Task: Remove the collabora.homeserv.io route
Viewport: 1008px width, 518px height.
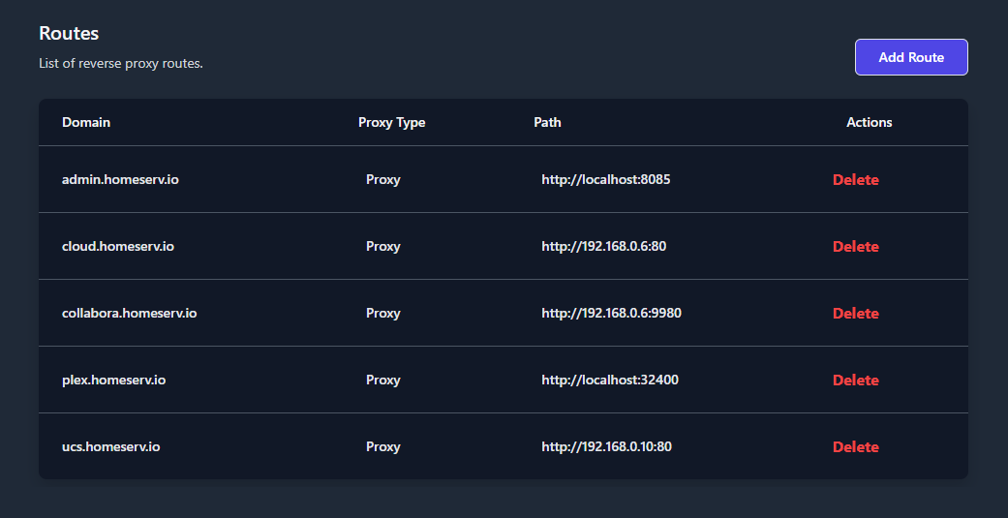Action: point(855,314)
